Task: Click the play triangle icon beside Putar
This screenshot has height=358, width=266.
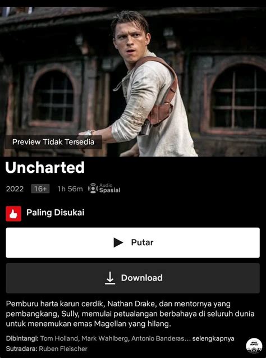Action: 118,242
